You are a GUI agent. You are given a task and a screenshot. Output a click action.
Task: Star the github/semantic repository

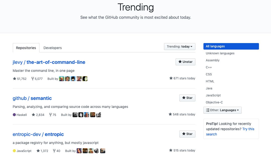(x=187, y=98)
